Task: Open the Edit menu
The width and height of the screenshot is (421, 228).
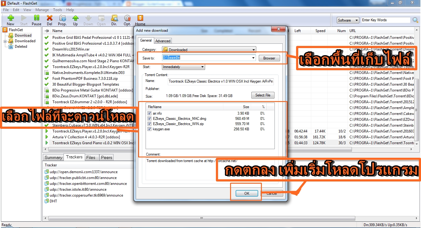Action: [16, 10]
